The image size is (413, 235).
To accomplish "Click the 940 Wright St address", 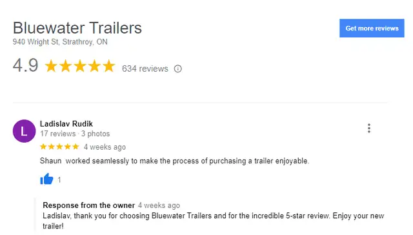I will pos(60,42).
